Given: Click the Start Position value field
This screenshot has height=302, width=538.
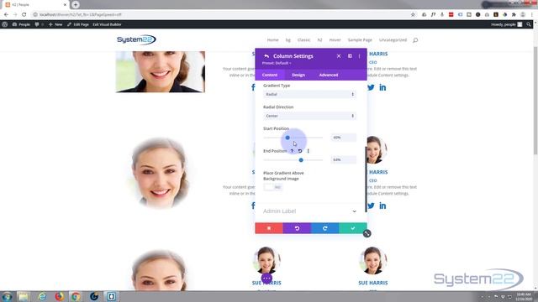Looking at the screenshot, I should (x=344, y=138).
